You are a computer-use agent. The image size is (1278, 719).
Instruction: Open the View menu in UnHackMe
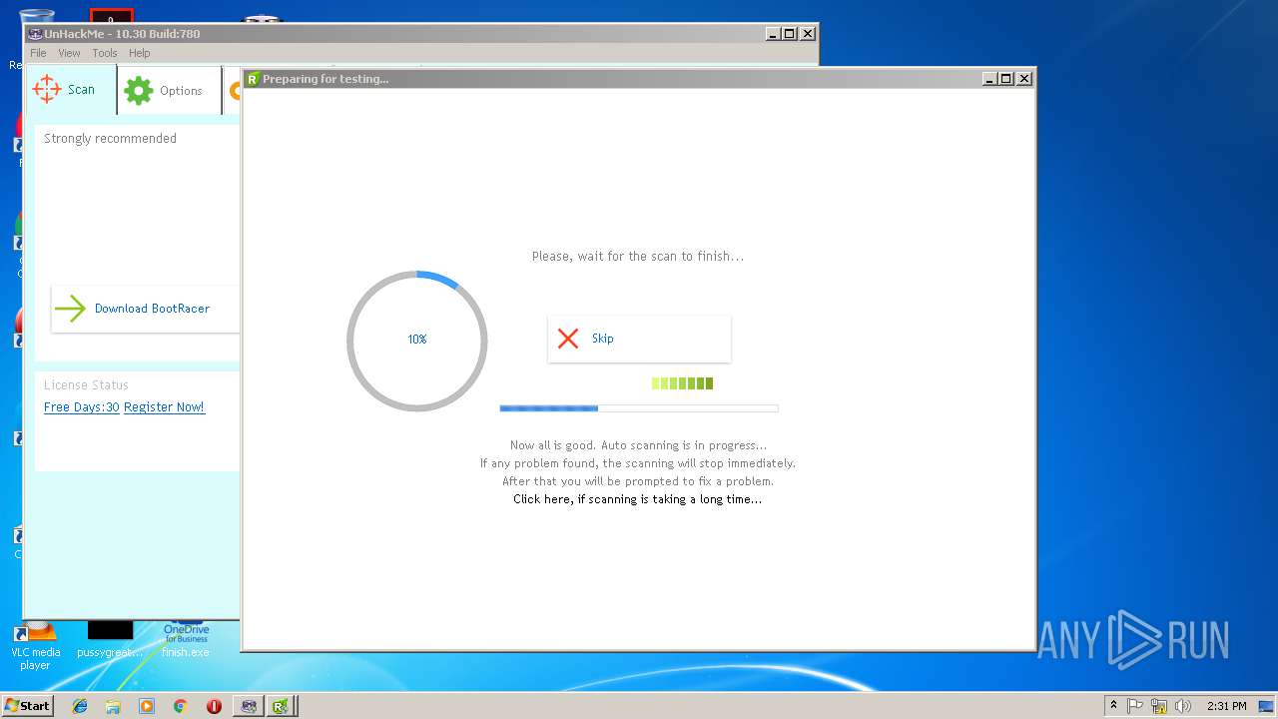[69, 53]
